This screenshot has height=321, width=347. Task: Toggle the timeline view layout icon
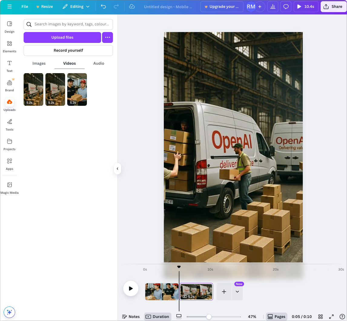tap(179, 316)
